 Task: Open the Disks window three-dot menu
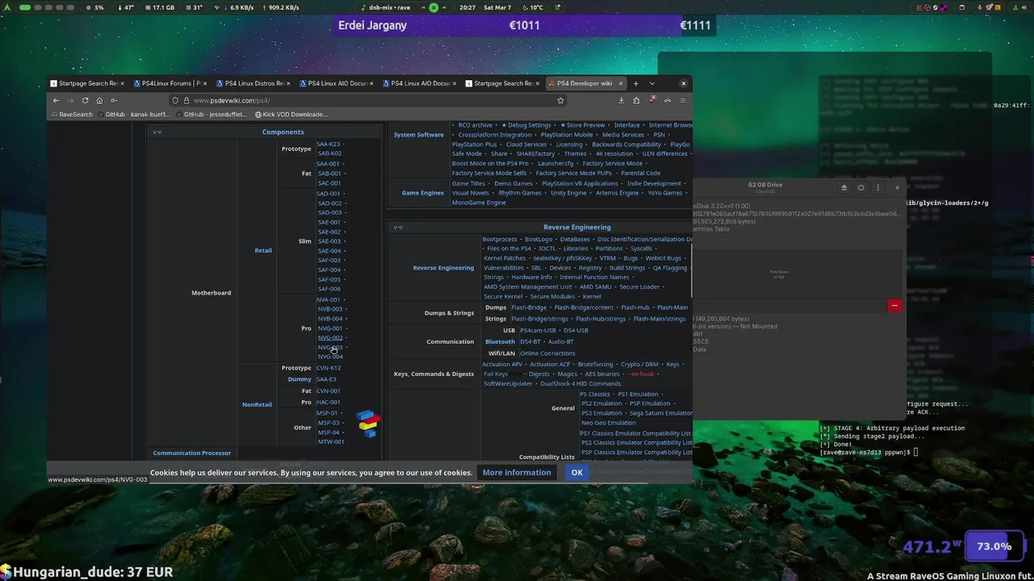877,187
